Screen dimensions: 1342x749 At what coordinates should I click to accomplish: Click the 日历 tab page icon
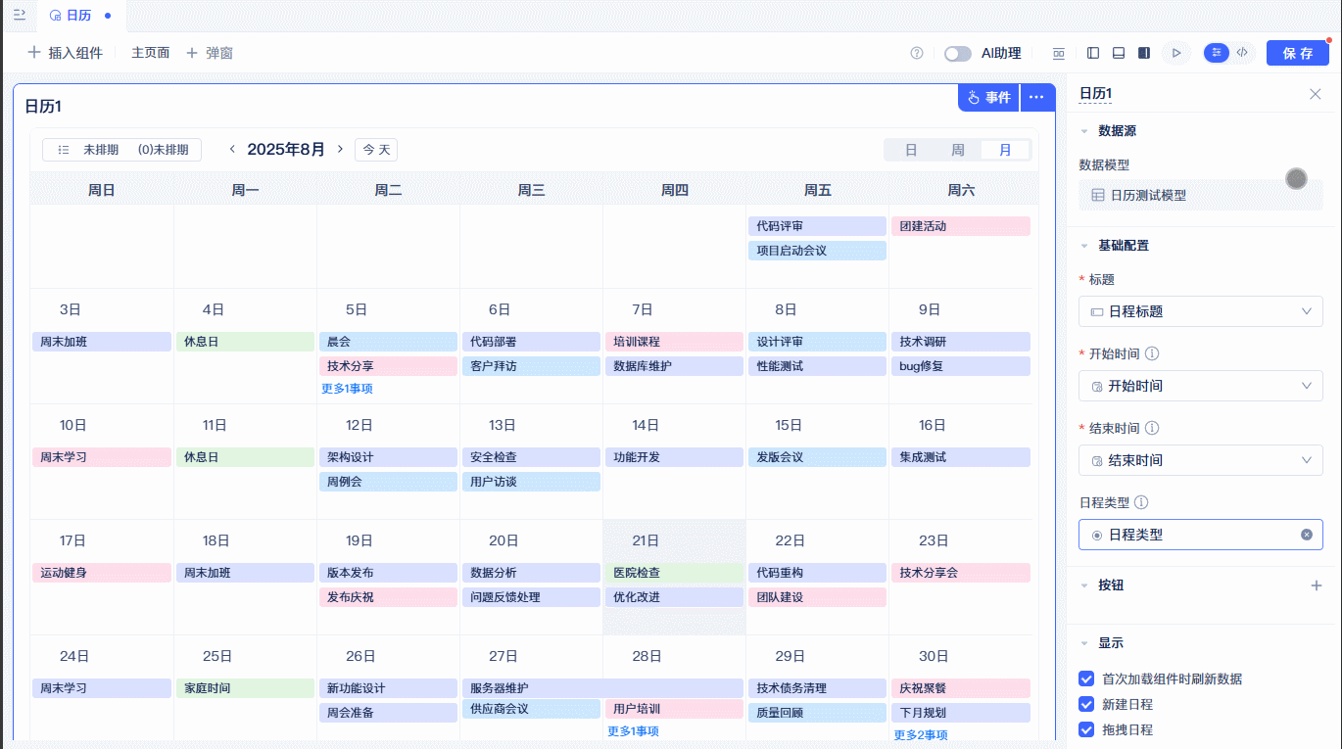[x=55, y=16]
